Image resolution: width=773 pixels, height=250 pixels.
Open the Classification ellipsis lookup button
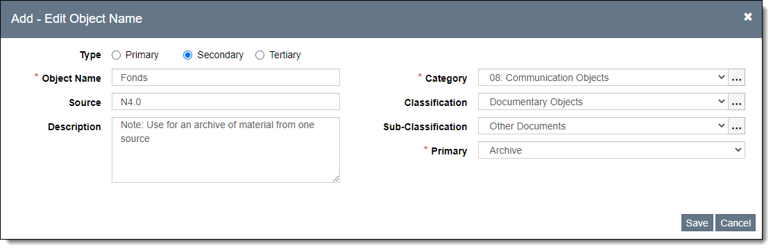[736, 102]
